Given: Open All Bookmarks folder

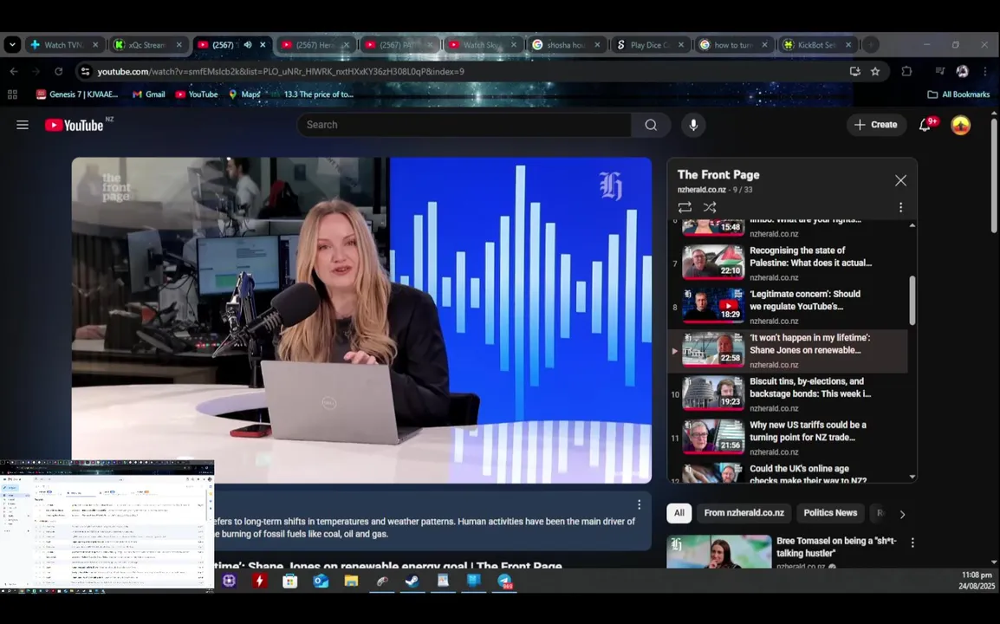Looking at the screenshot, I should [958, 94].
